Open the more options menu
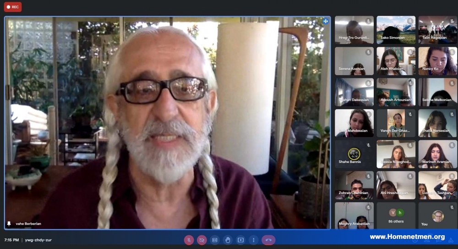The image size is (458, 249). [254, 240]
